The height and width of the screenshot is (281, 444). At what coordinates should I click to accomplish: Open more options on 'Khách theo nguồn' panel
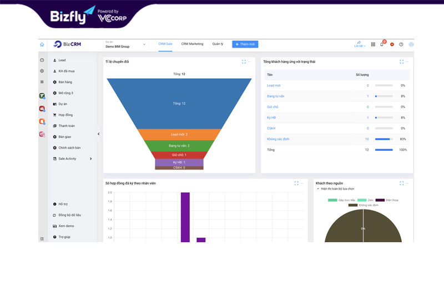click(407, 183)
